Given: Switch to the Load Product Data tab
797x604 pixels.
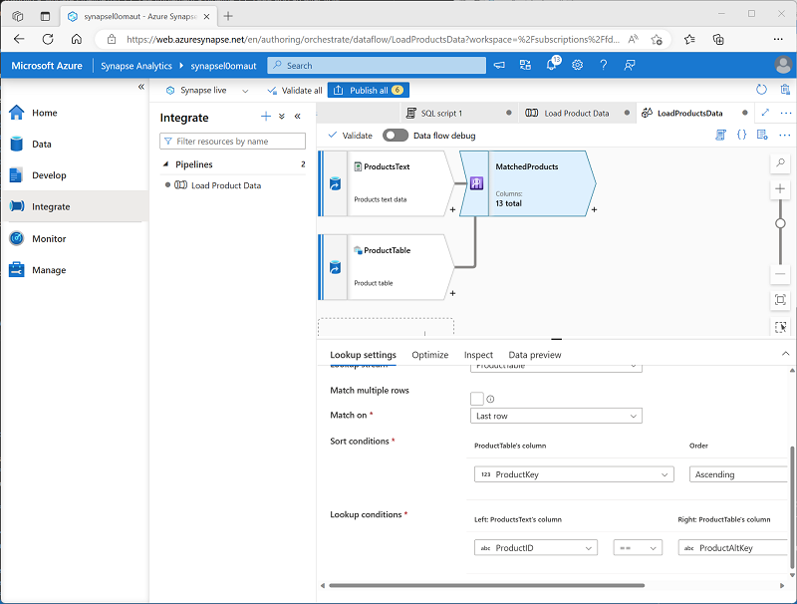Looking at the screenshot, I should (577, 114).
